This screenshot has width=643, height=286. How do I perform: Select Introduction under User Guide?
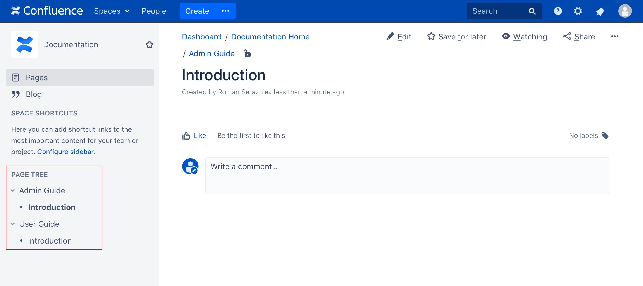click(x=50, y=241)
